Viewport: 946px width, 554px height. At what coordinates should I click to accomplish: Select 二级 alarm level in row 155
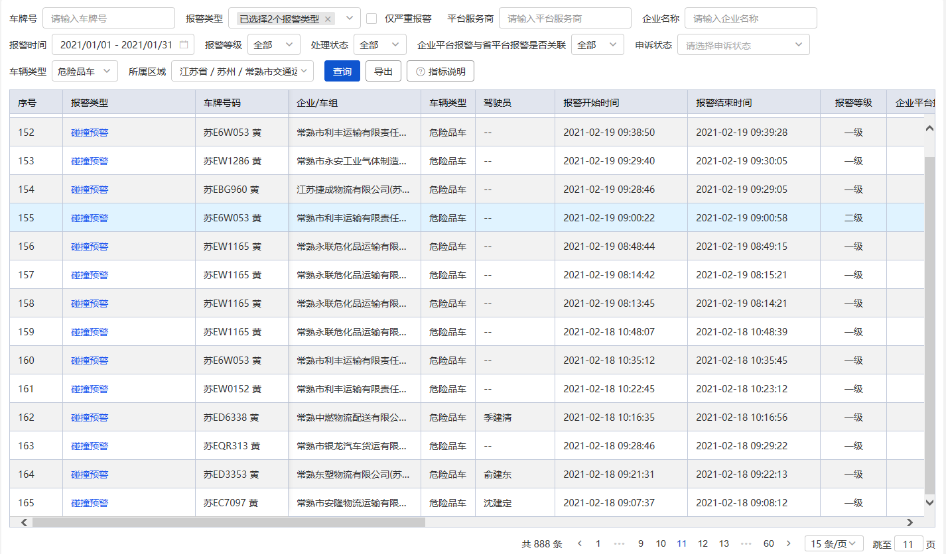[854, 218]
